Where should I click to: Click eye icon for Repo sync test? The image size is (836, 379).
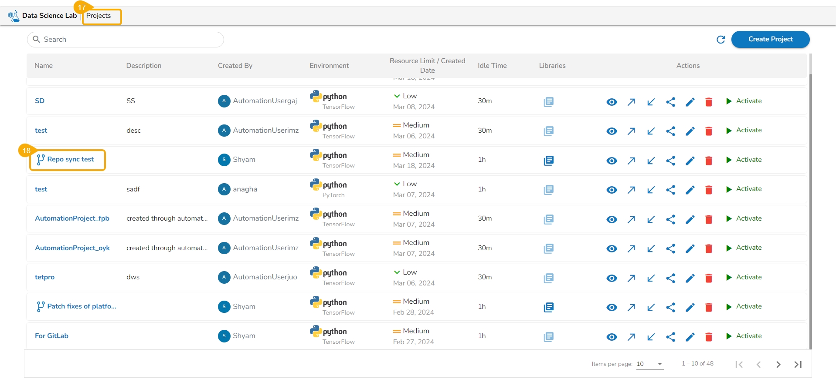click(612, 161)
